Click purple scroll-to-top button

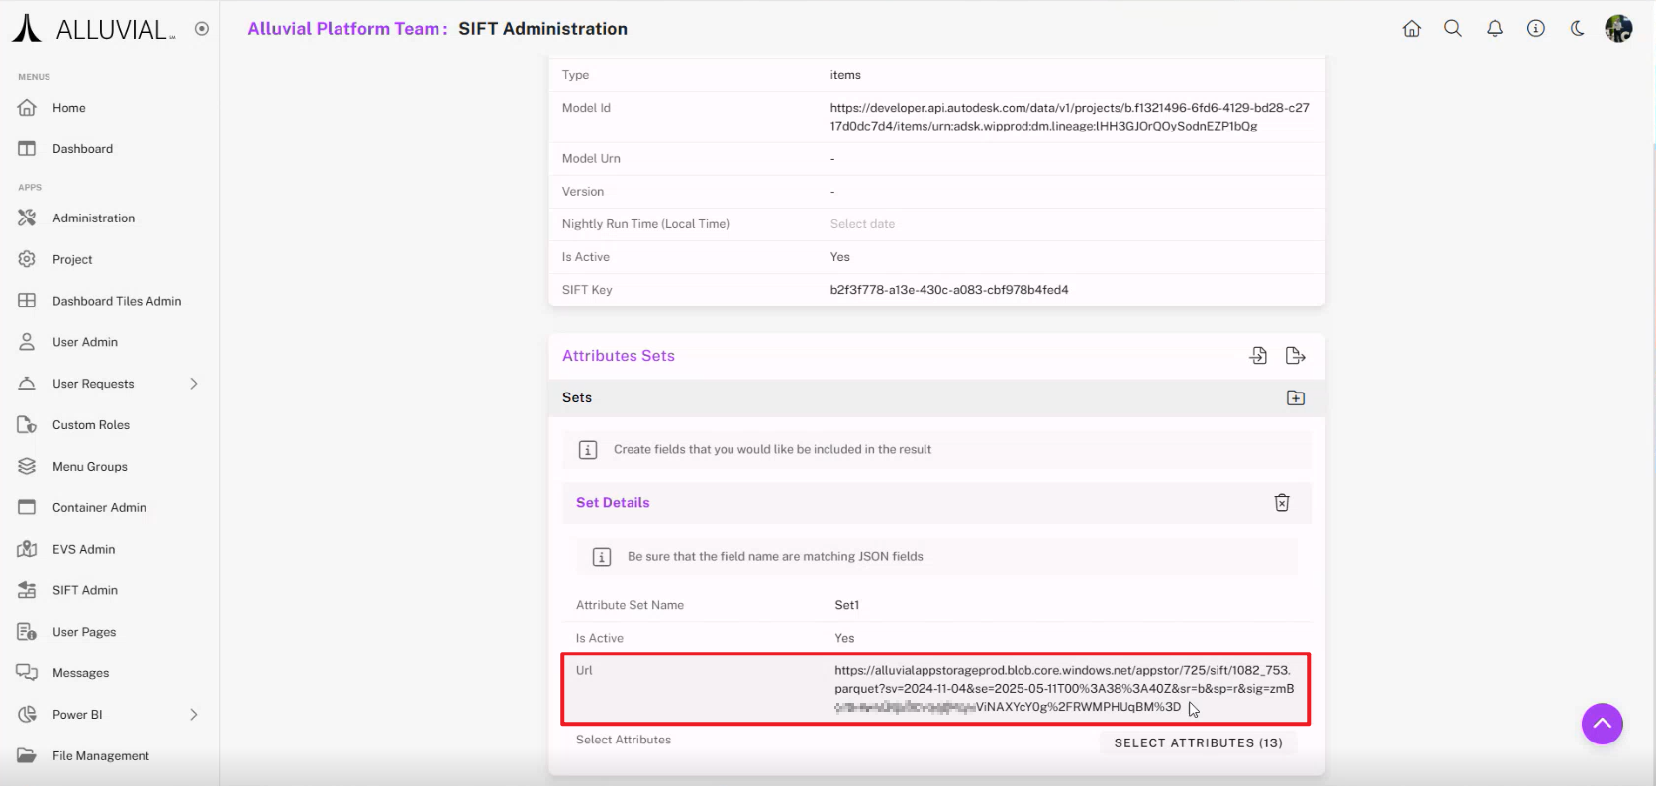(x=1602, y=724)
